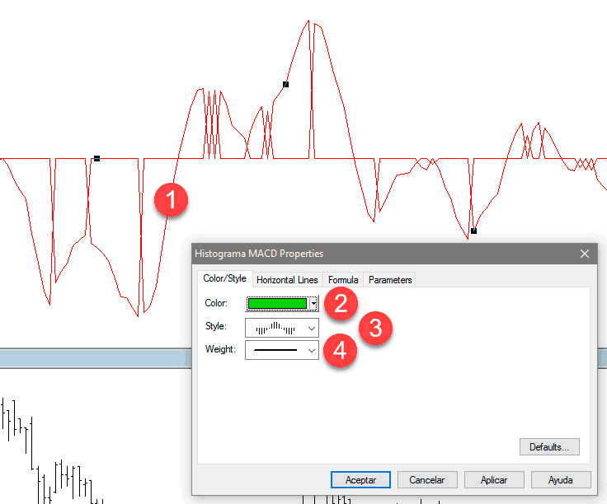The height and width of the screenshot is (504, 607).
Task: Click the Histograma MACD Properties title bar
Action: (394, 254)
